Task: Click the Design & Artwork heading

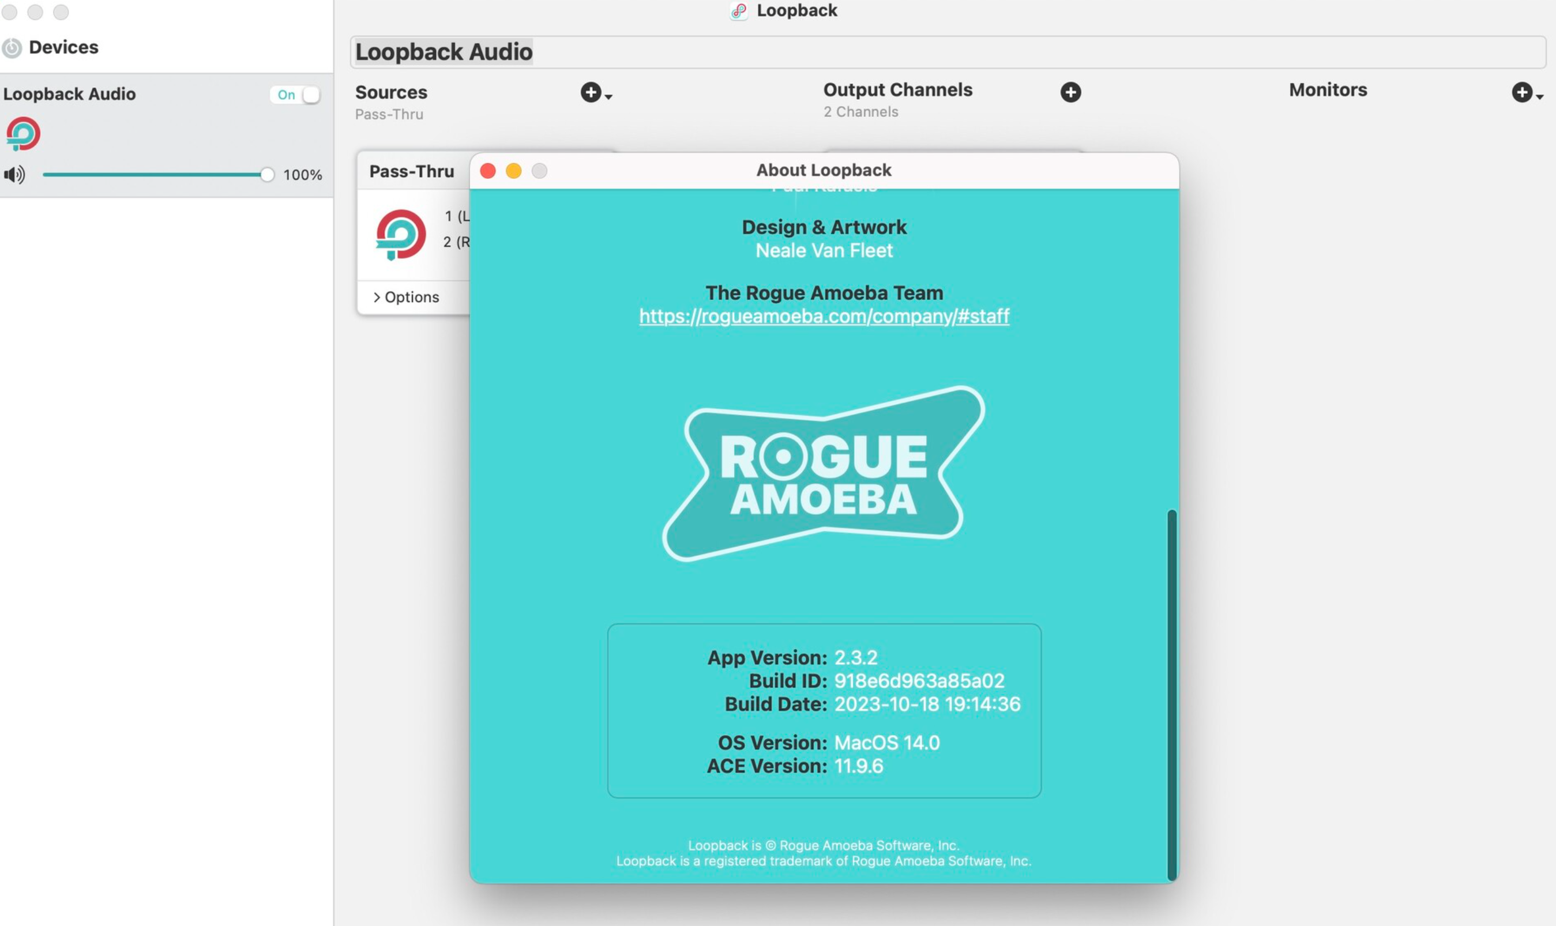Action: [824, 228]
